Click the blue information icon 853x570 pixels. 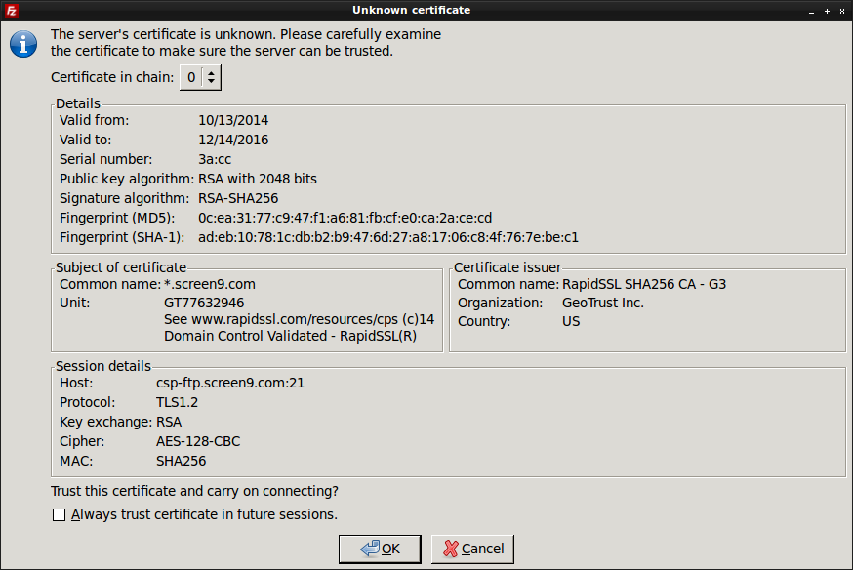pos(23,44)
